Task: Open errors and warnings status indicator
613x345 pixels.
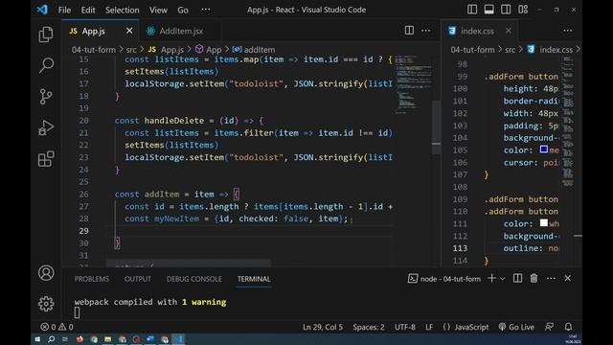Action: pos(57,327)
